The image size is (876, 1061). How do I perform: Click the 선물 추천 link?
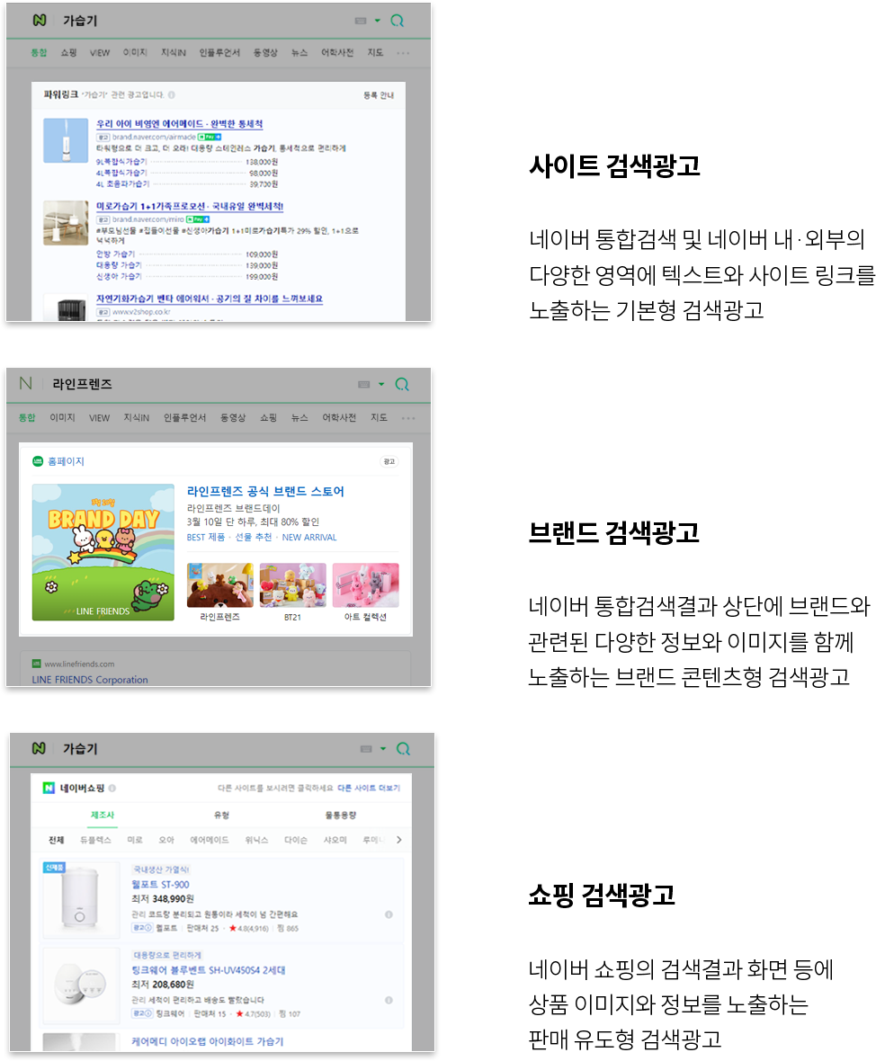pyautogui.click(x=254, y=538)
